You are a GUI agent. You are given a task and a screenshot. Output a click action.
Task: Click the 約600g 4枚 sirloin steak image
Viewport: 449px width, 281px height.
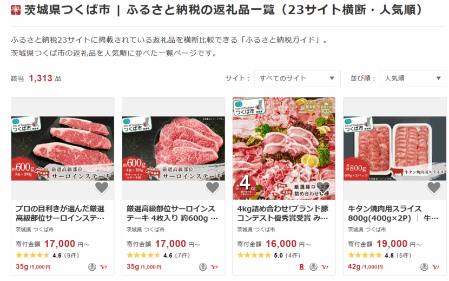[174, 148]
